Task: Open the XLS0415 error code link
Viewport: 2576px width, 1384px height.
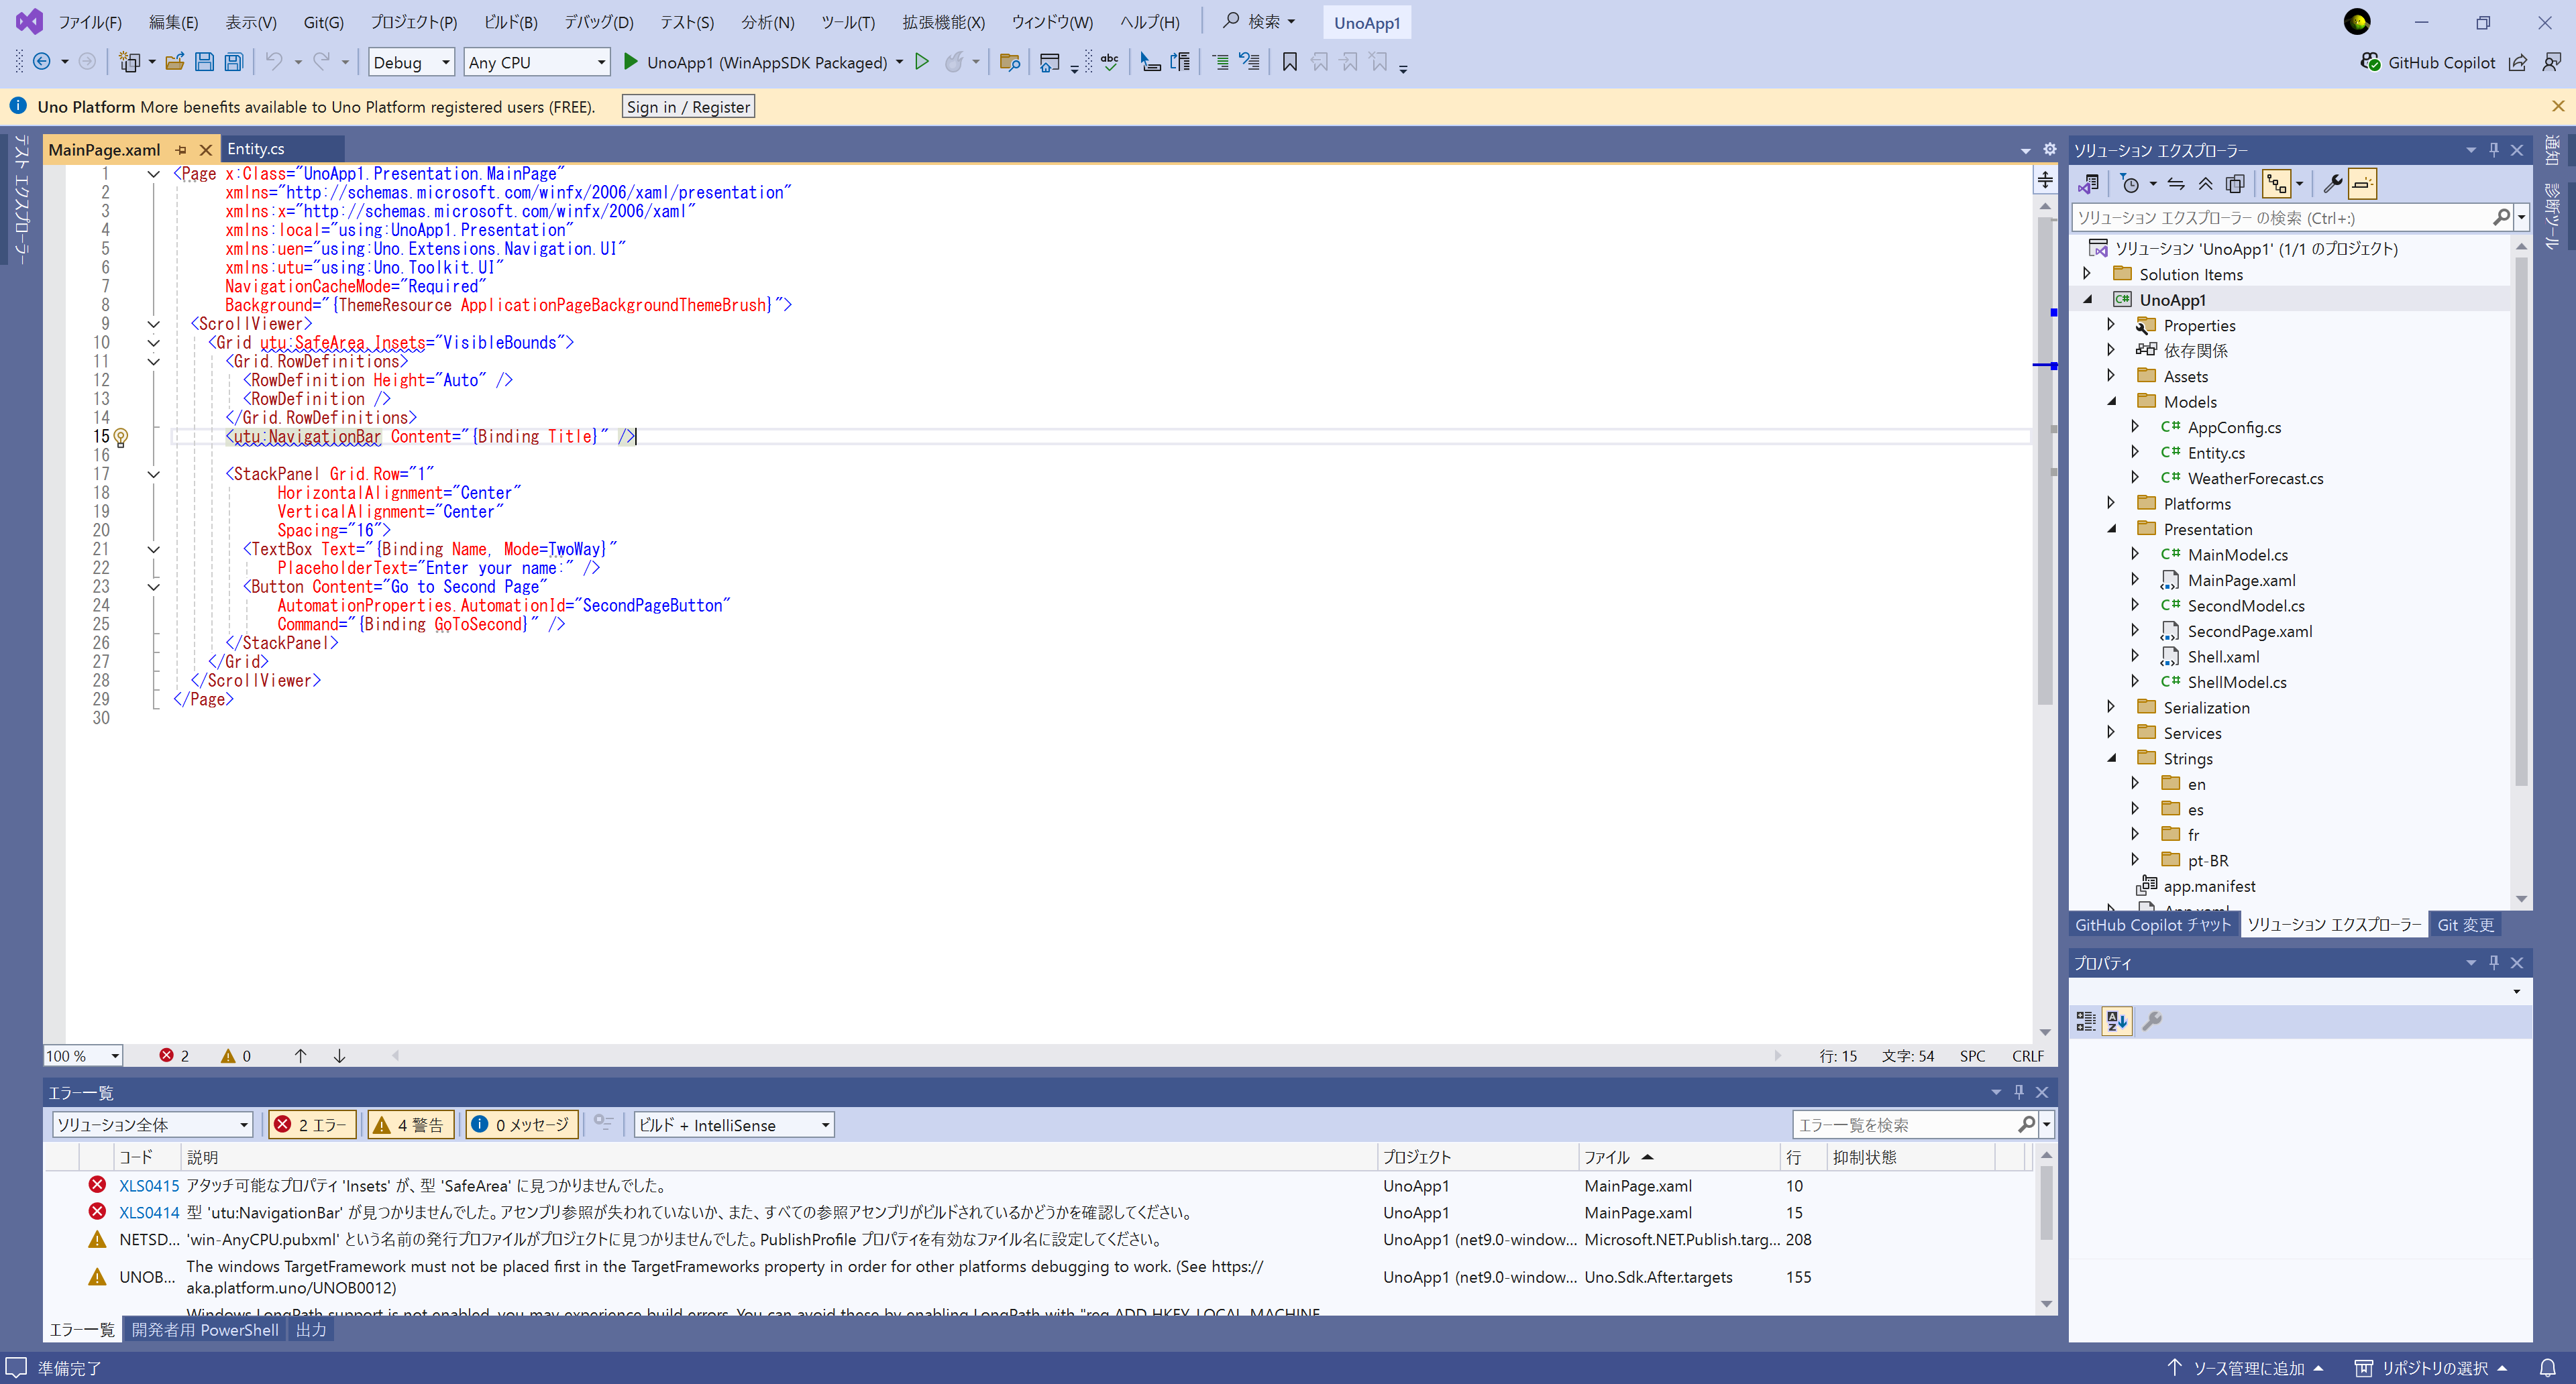Action: (149, 1186)
